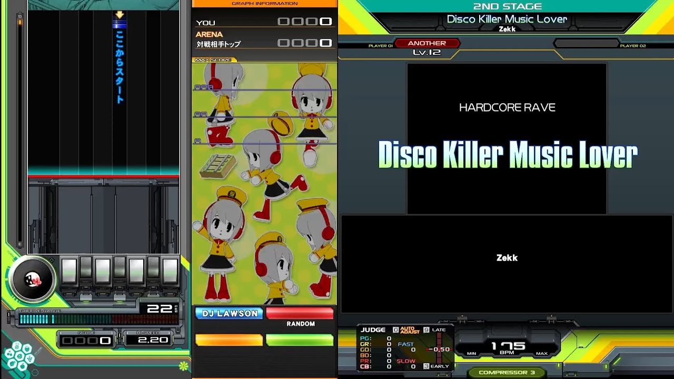Tap the first white key beside the turntable
Image resolution: width=674 pixels, height=379 pixels.
(x=69, y=272)
